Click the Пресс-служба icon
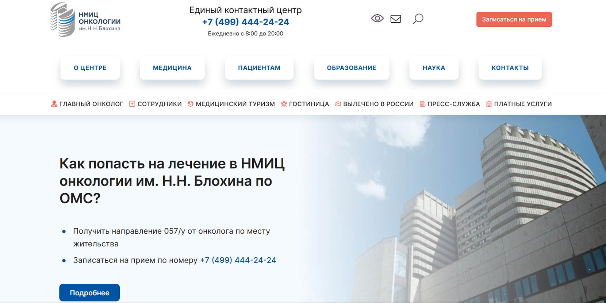 422,104
